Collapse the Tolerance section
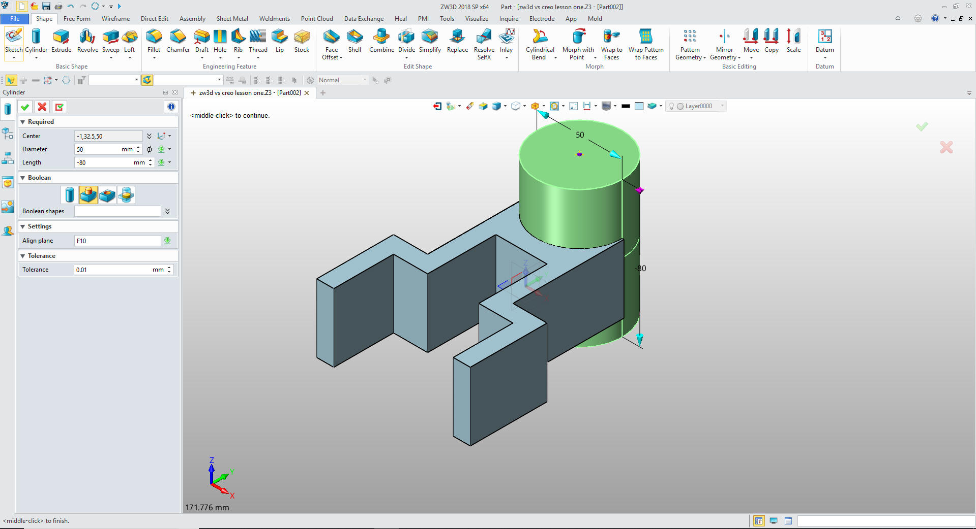 click(23, 256)
